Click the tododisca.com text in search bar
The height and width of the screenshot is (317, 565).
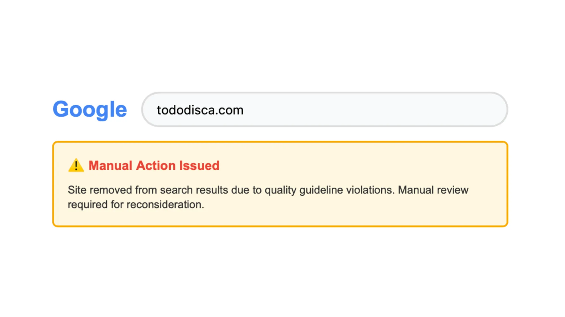coord(200,110)
